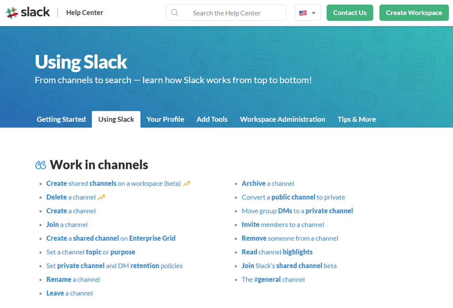
Task: Open The #general channel article
Action: pos(273,280)
